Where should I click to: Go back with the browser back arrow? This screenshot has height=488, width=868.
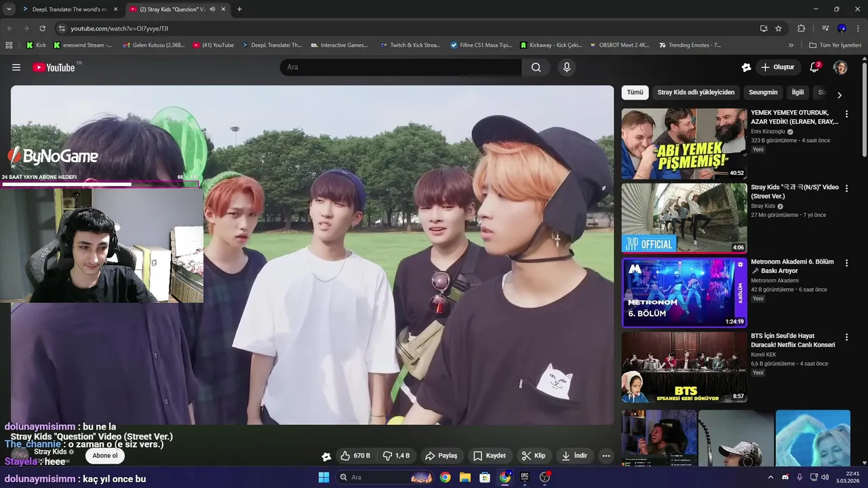tap(9, 28)
